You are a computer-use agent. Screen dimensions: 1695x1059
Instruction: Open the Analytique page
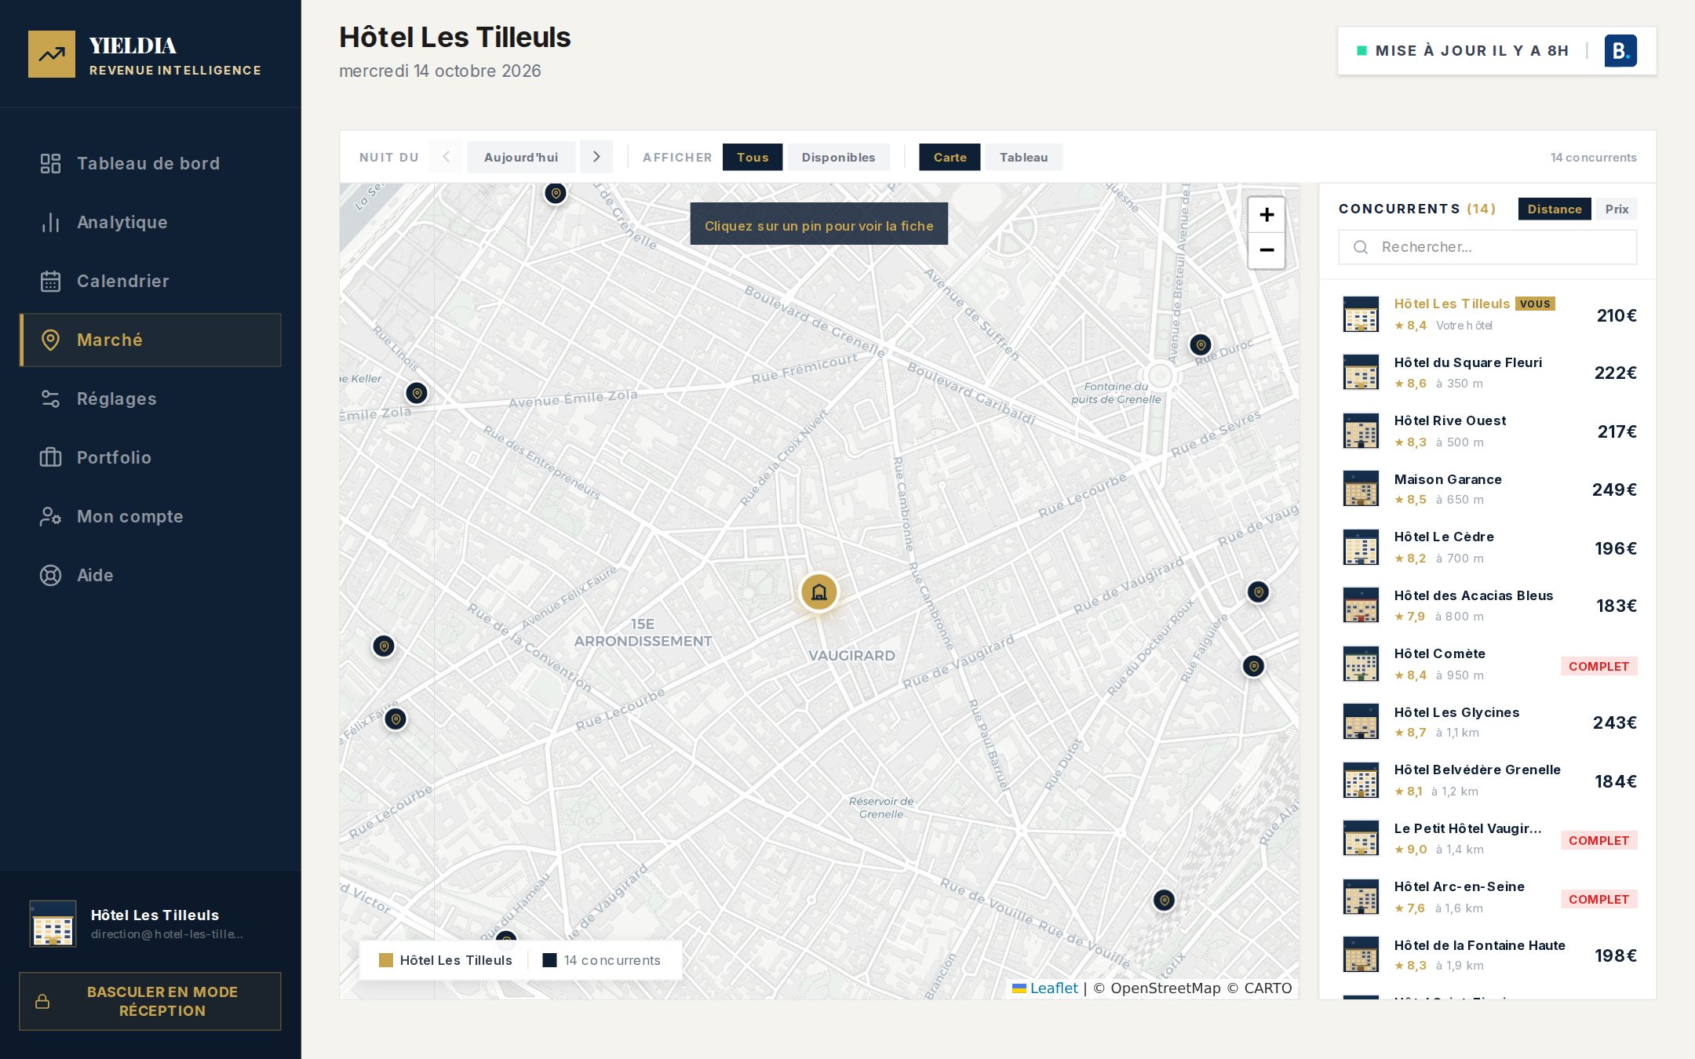(x=150, y=222)
